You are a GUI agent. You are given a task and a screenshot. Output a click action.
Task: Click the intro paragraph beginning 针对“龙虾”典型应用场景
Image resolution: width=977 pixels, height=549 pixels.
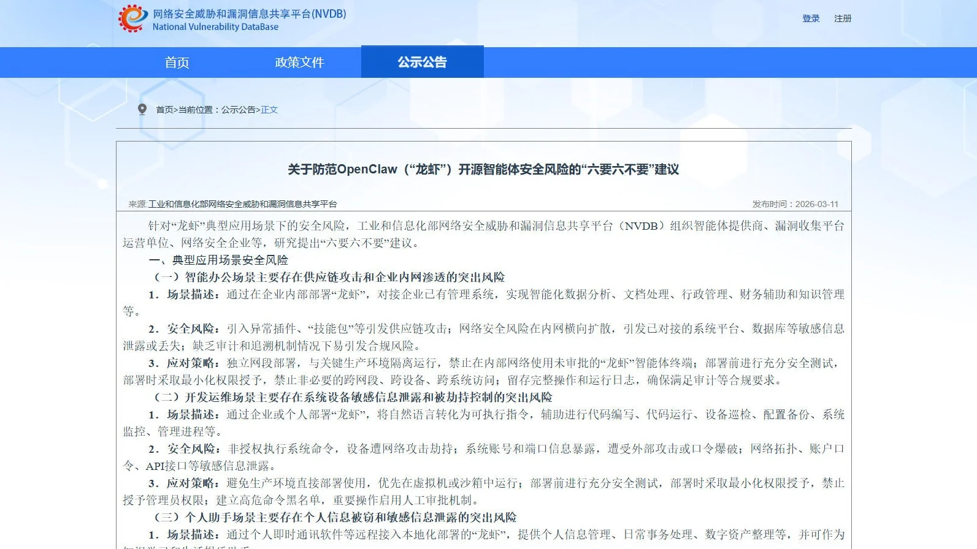click(483, 234)
